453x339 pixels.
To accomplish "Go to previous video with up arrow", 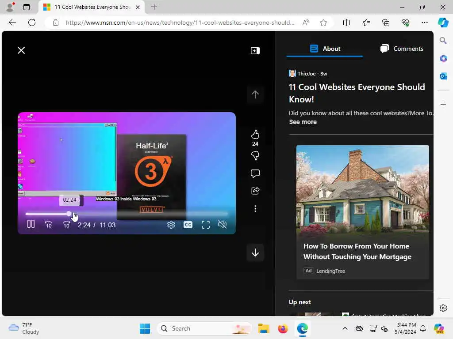I will [x=255, y=94].
